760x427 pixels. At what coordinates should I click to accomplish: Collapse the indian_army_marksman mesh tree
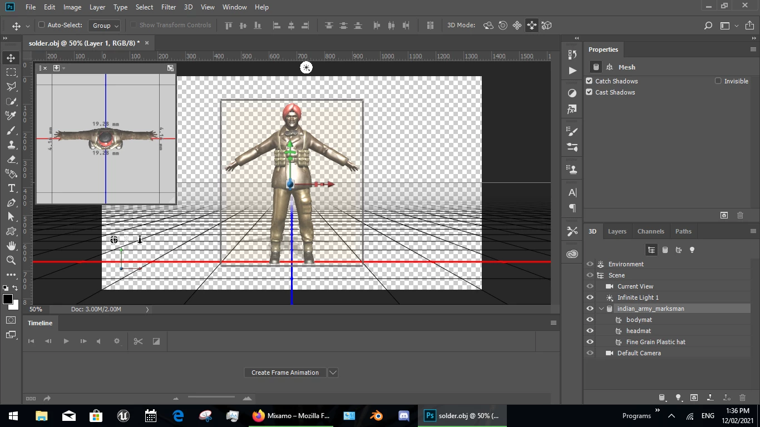(x=601, y=309)
